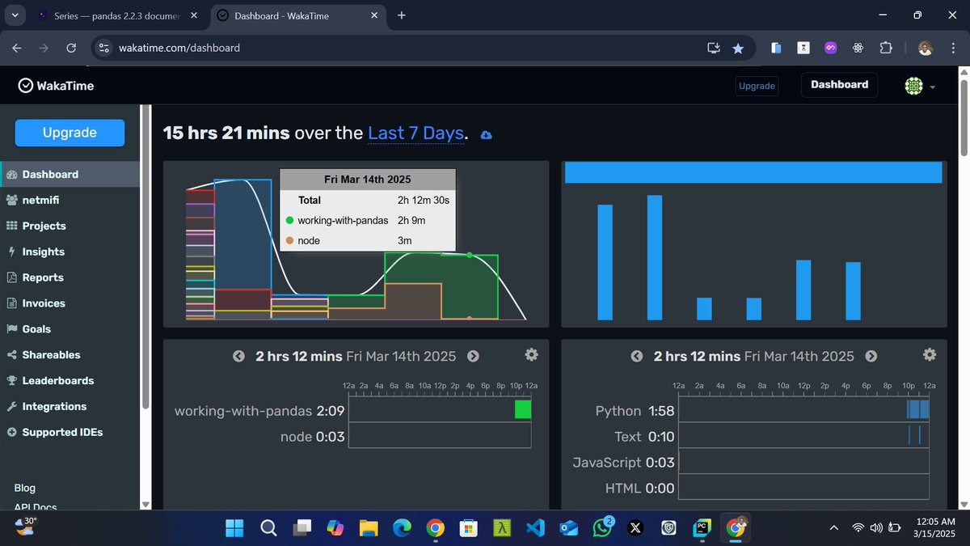Open Leaderboards in the sidebar
Viewport: 970px width, 546px height.
point(70,381)
